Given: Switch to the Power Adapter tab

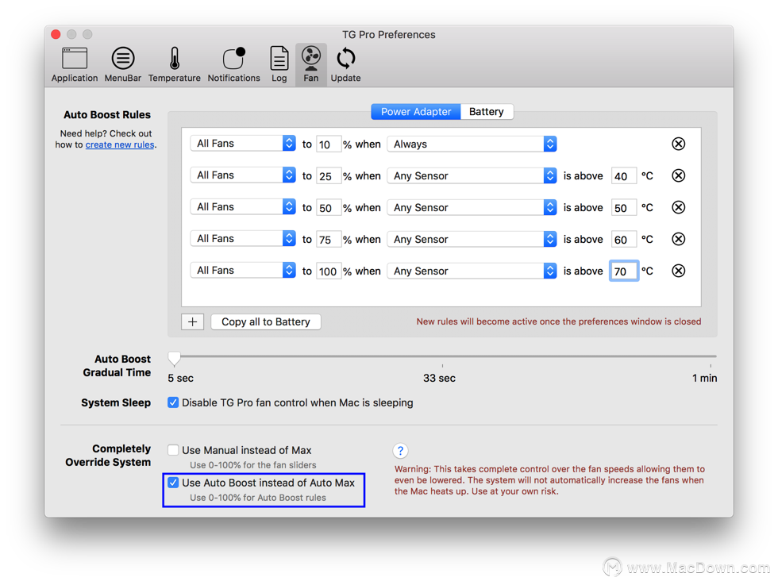Looking at the screenshot, I should [416, 112].
